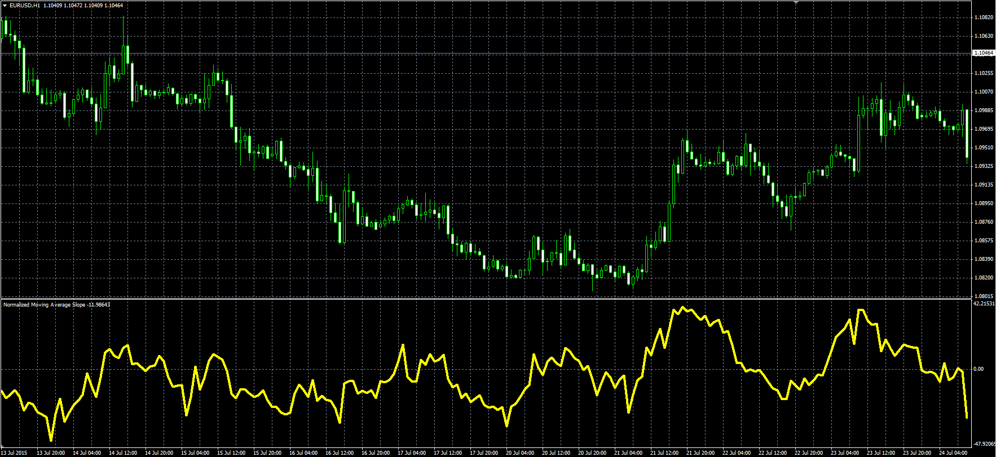Click the 13 Jul 2015 date label
The width and height of the screenshot is (996, 457).
click(x=14, y=453)
